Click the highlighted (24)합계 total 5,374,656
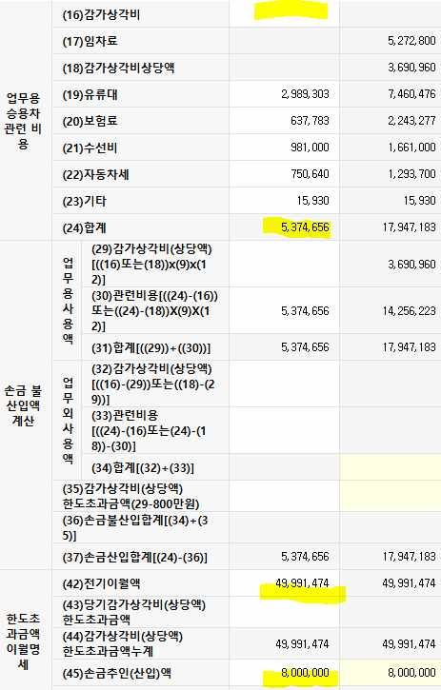The image size is (441, 690). click(x=305, y=227)
